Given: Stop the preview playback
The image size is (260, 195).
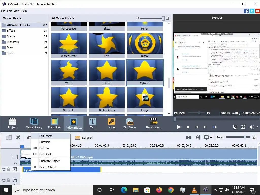Looking at the screenshot, I should 188,127.
